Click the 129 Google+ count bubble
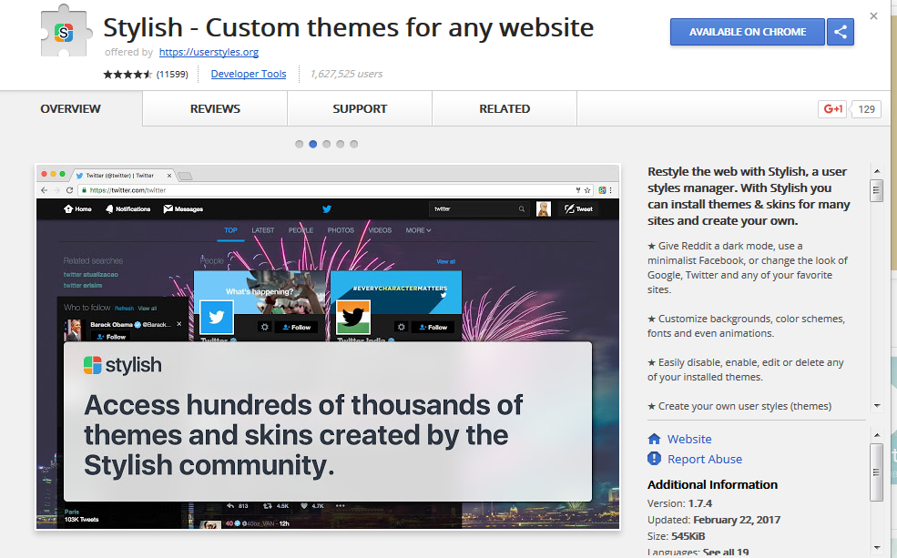The height and width of the screenshot is (558, 897). point(866,109)
